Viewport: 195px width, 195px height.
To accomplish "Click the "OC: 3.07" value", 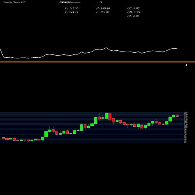I will (133, 9).
